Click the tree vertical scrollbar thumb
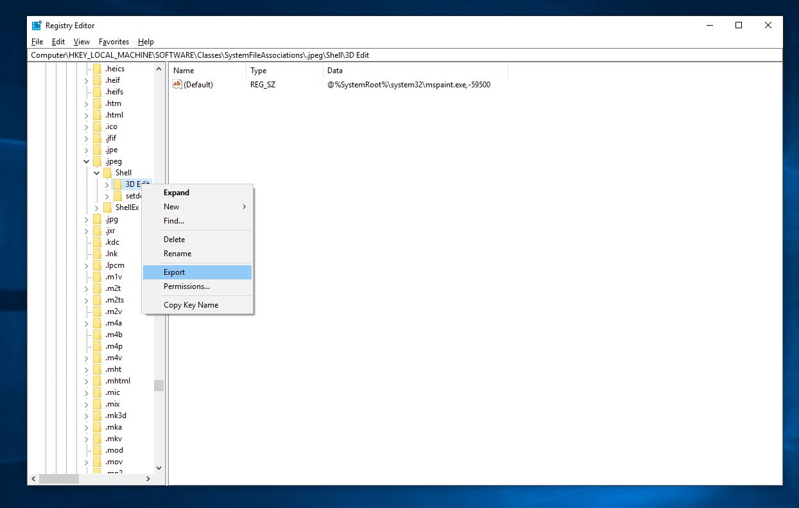Image resolution: width=799 pixels, height=508 pixels. tap(159, 385)
